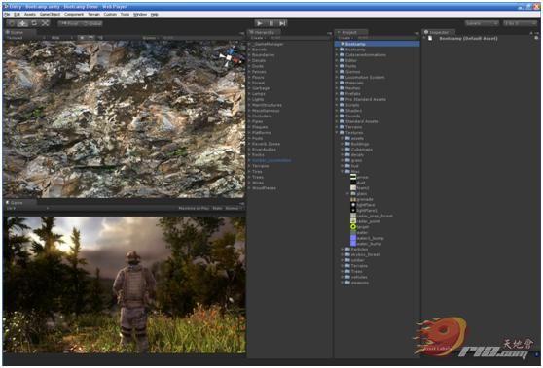The image size is (543, 368).
Task: Select the dust texture thumbnail
Action: click(353, 183)
